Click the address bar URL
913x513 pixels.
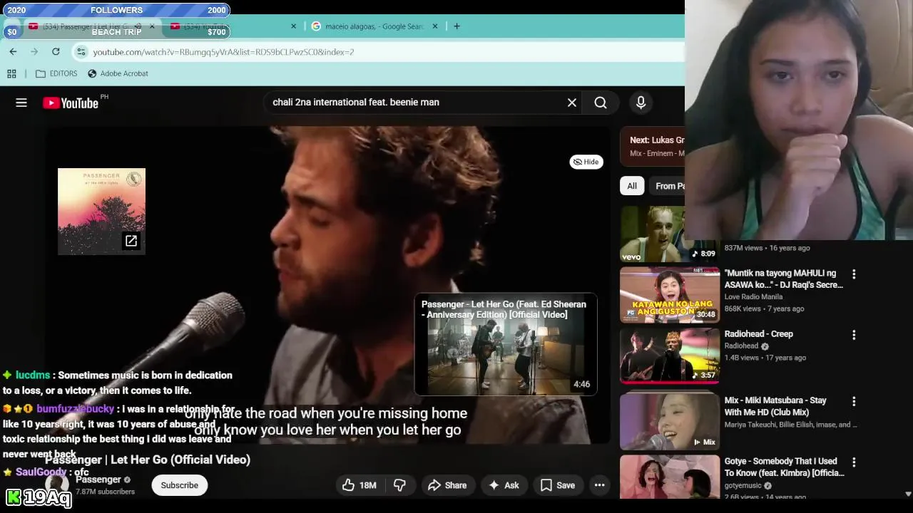point(223,52)
